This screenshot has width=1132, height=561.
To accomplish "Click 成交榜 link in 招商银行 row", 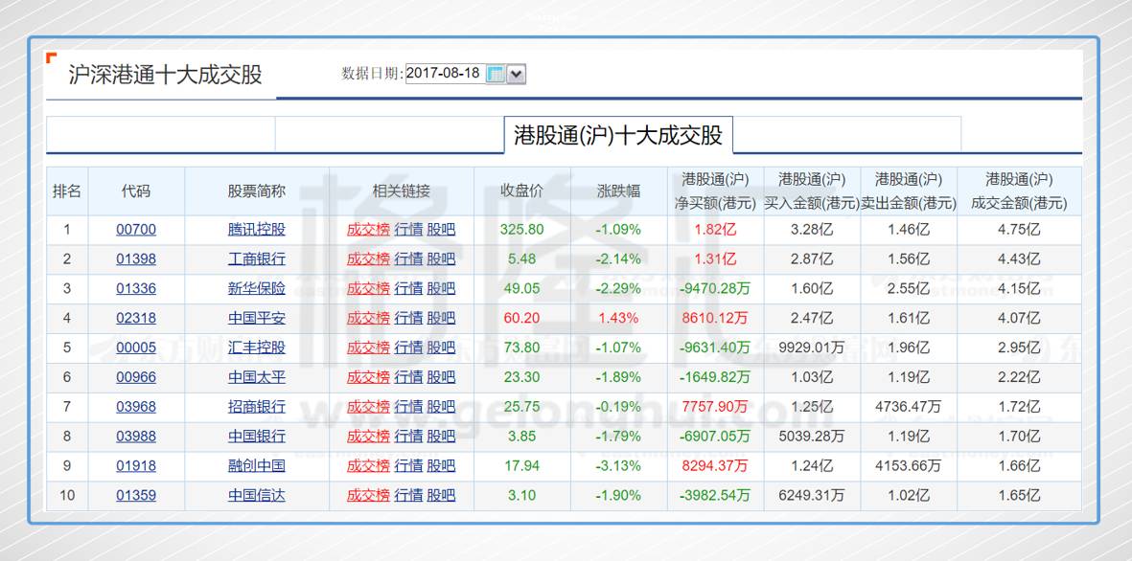I will click(x=368, y=407).
